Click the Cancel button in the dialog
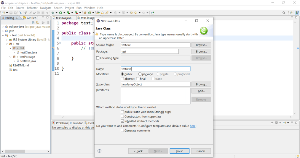The height and width of the screenshot is (158, 300). pyautogui.click(x=201, y=151)
